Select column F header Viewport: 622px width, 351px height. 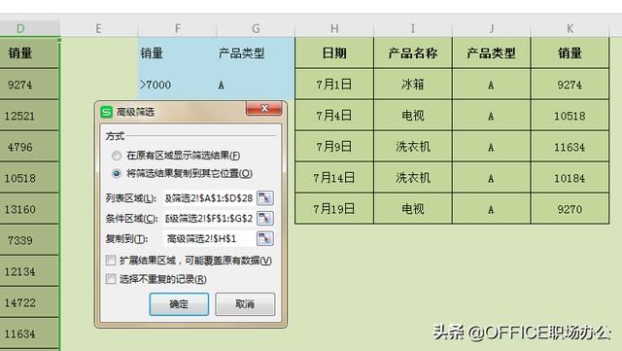177,28
